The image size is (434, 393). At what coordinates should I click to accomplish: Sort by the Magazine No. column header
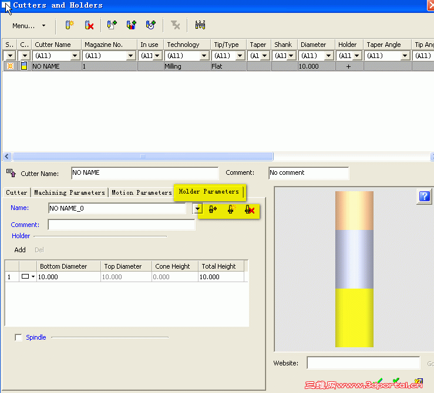(109, 45)
